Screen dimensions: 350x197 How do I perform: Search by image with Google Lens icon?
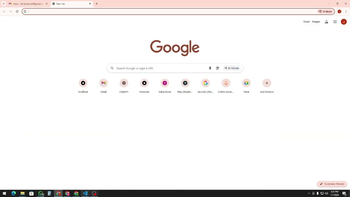coord(217,68)
